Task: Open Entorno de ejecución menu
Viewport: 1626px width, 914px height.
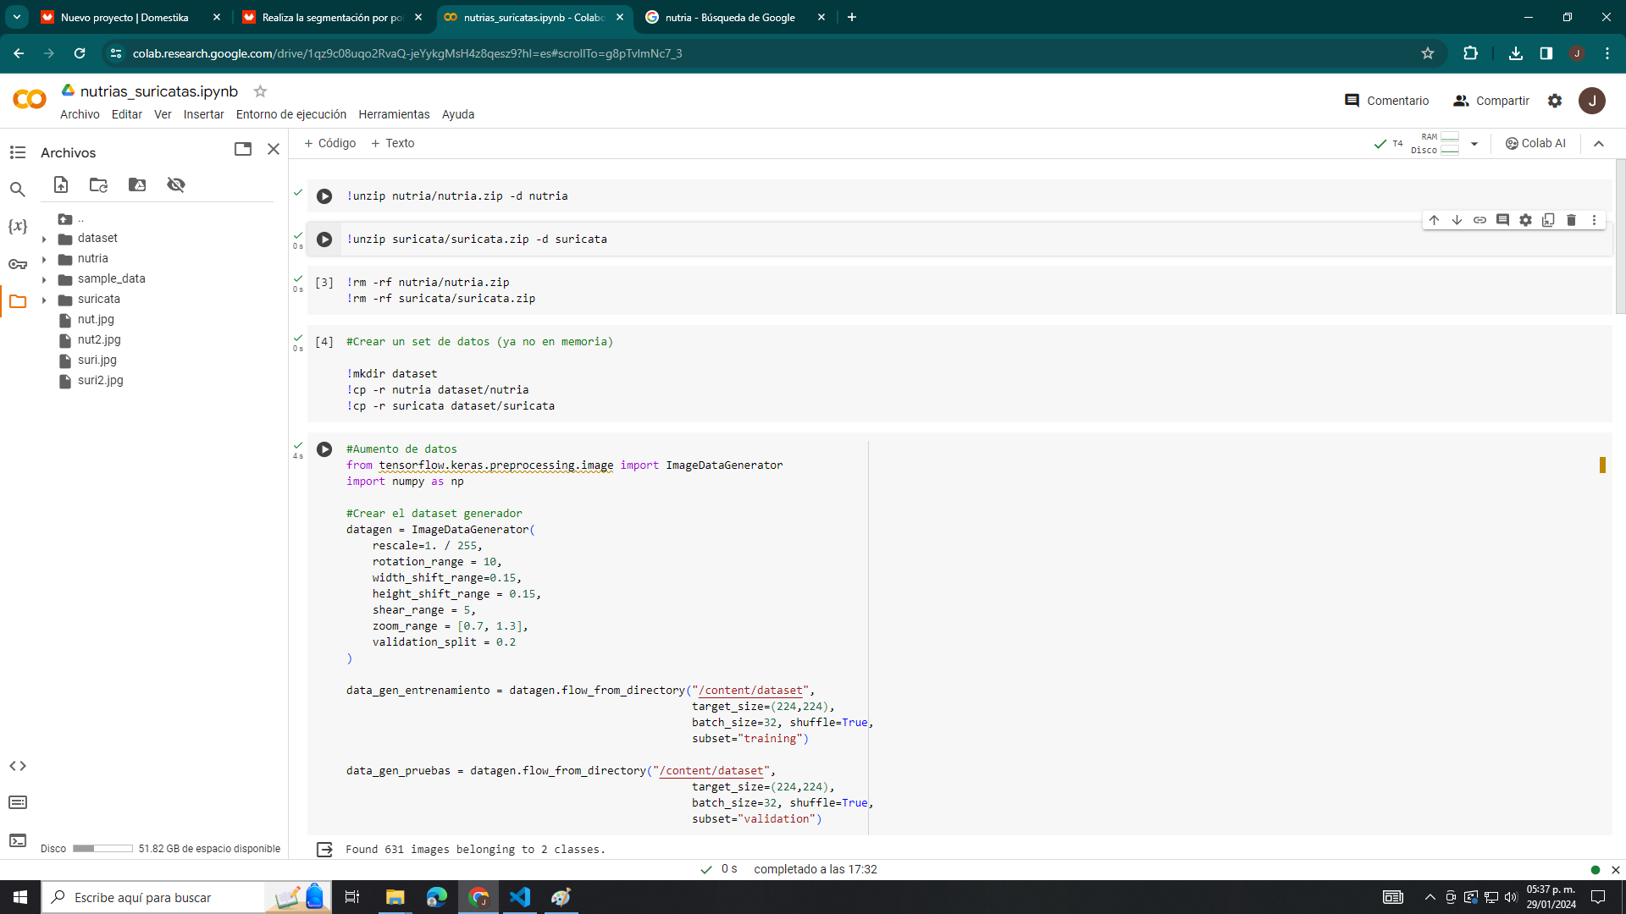Action: pyautogui.click(x=290, y=114)
